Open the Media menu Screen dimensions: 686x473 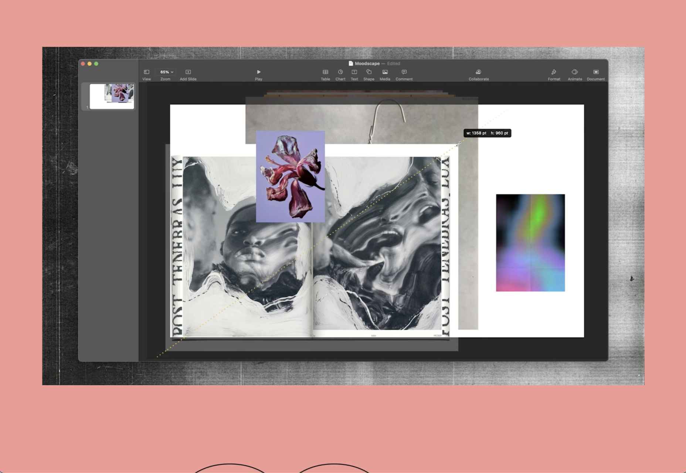[x=385, y=74]
